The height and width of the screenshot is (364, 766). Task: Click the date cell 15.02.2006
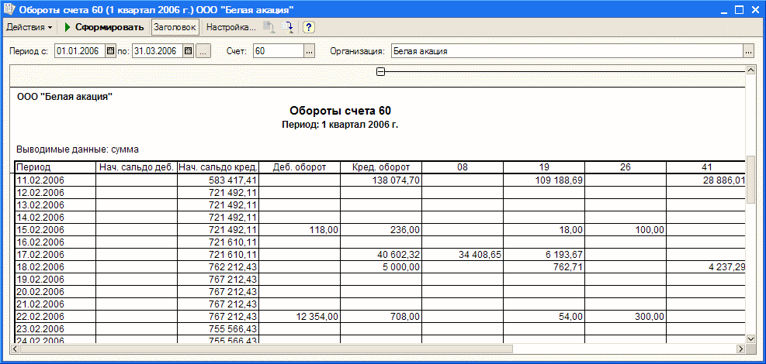point(54,229)
